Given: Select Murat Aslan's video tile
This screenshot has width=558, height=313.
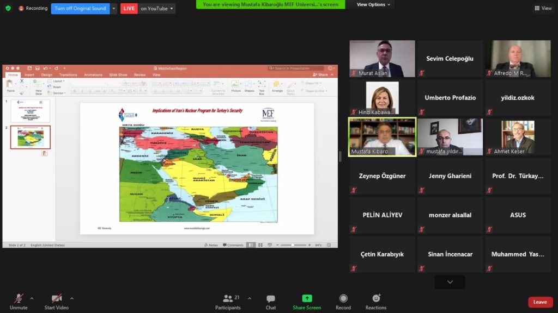Looking at the screenshot, I should [x=383, y=59].
